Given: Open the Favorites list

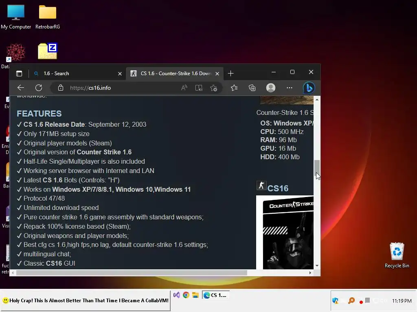Looking at the screenshot, I should [x=234, y=88].
